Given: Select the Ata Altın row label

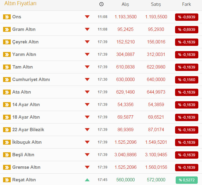Looking at the screenshot, I should [x=21, y=92].
